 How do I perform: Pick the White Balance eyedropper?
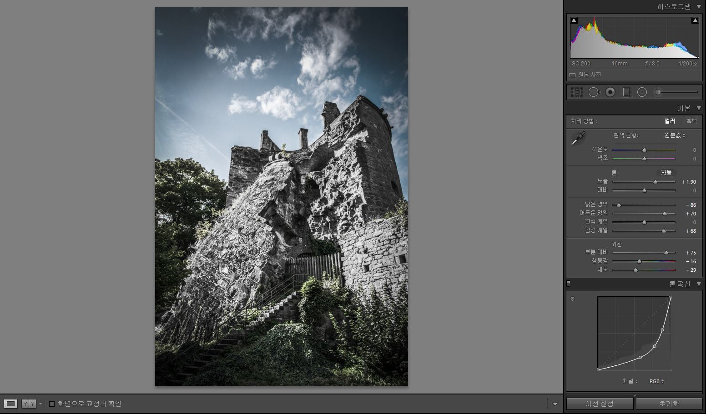click(578, 138)
